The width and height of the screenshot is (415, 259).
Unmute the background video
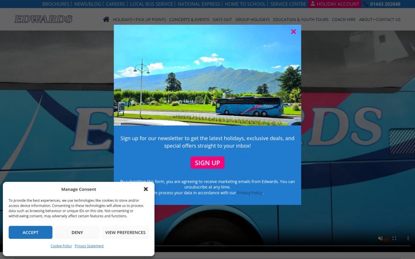(x=380, y=238)
